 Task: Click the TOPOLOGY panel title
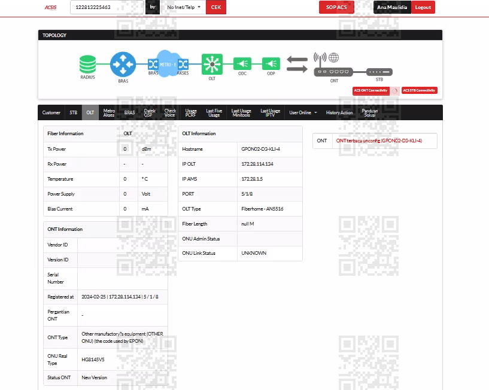coord(54,35)
